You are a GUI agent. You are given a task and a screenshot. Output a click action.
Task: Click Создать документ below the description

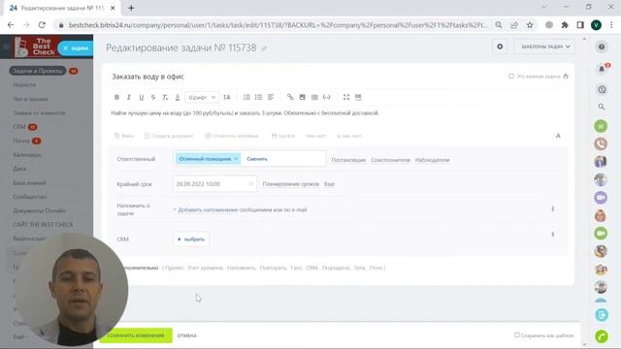[169, 136]
